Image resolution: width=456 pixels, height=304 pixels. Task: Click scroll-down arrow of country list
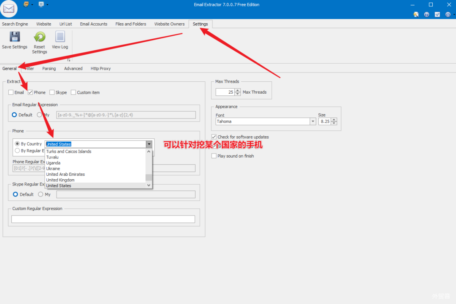click(149, 185)
